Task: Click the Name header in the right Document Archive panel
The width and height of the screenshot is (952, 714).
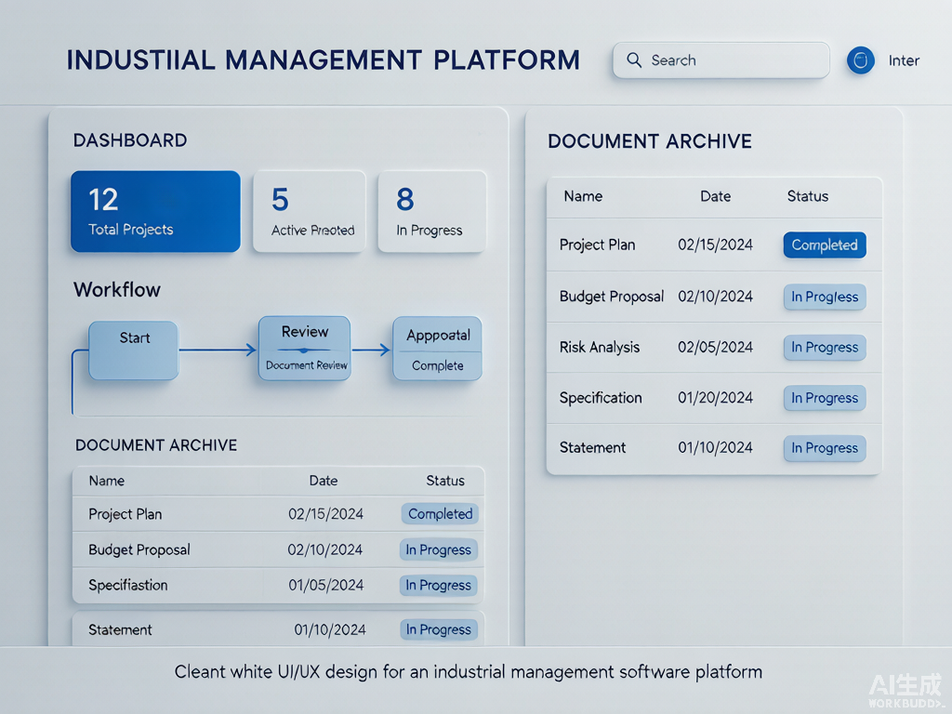Action: point(583,196)
